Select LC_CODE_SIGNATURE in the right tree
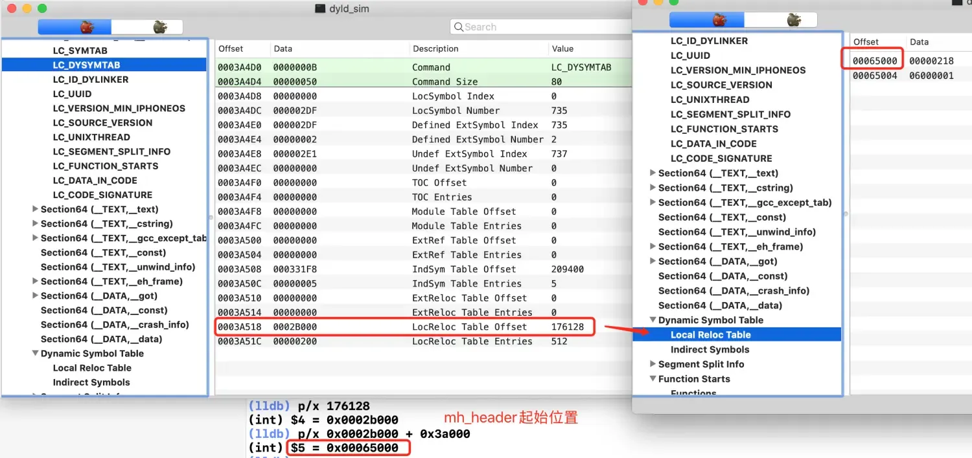972x458 pixels. (721, 158)
